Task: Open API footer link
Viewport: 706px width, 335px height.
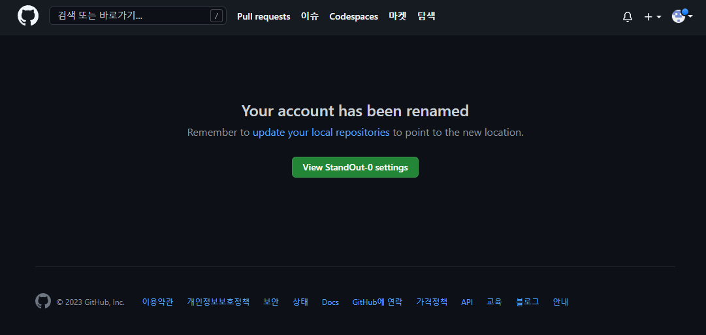Action: coord(467,302)
